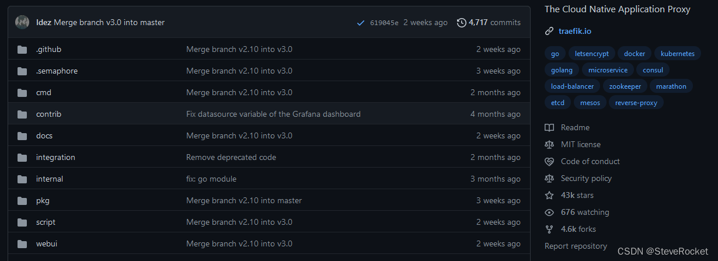The height and width of the screenshot is (261, 718).
Task: Click the stars star icon
Action: click(x=549, y=195)
